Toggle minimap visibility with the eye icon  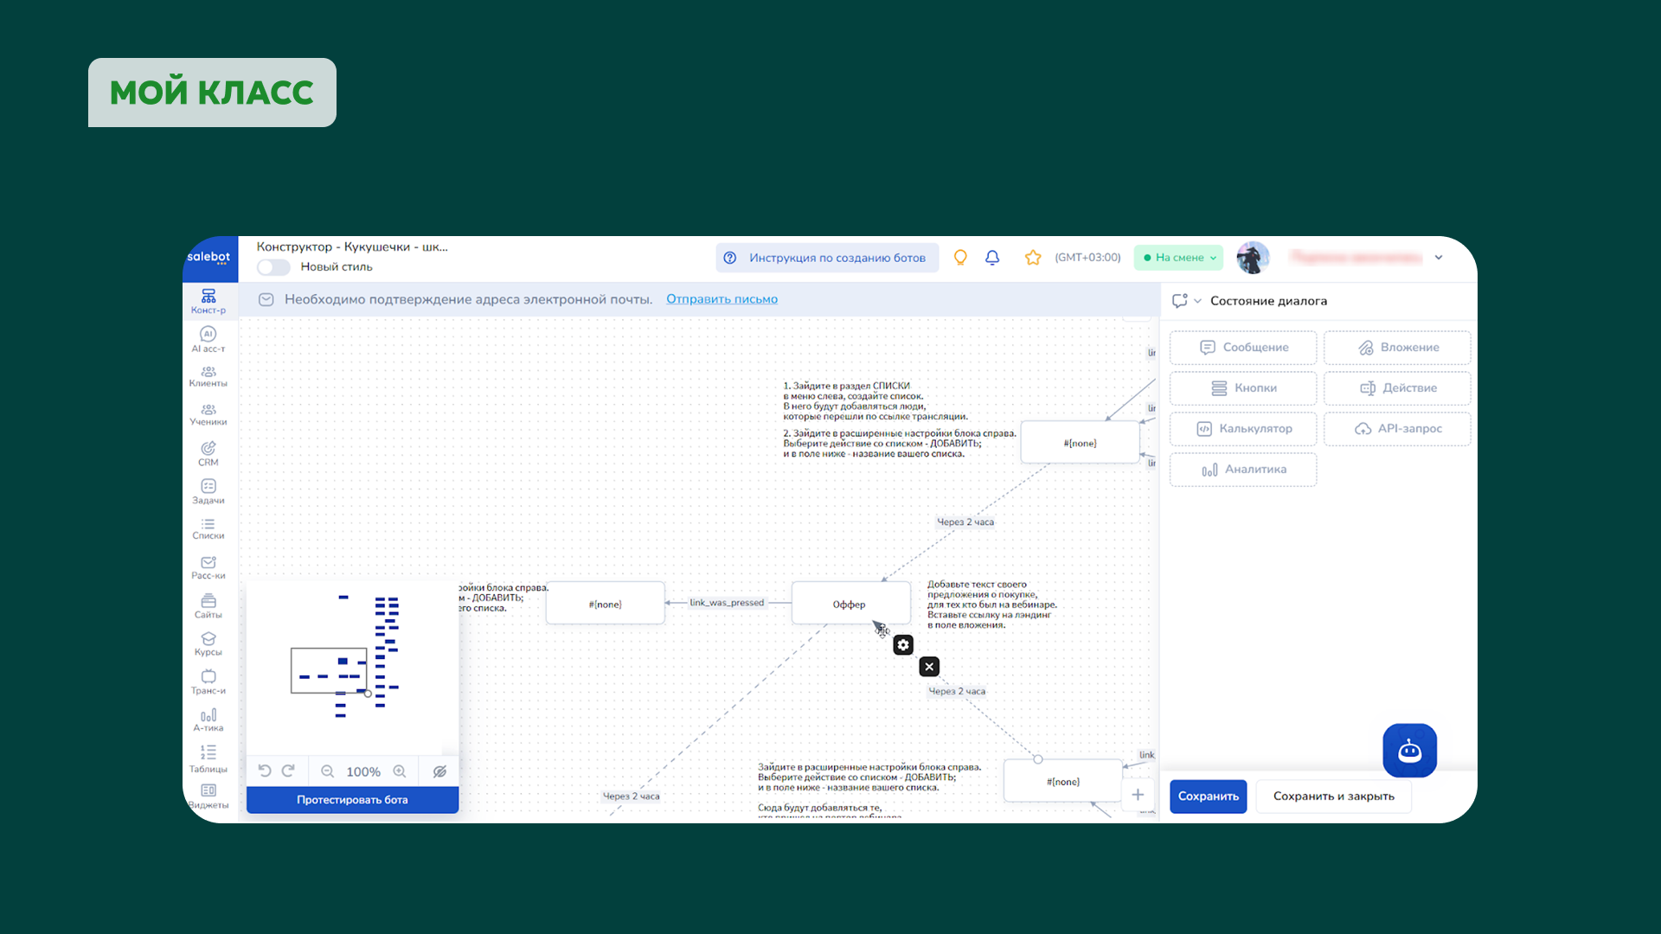click(439, 771)
